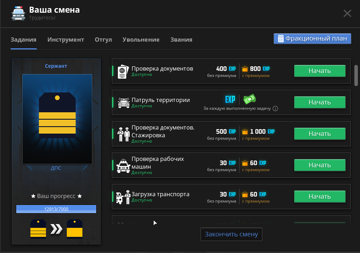Click За каждую выполненную задачу text
Screen dimensions: 360x253
click(237, 108)
